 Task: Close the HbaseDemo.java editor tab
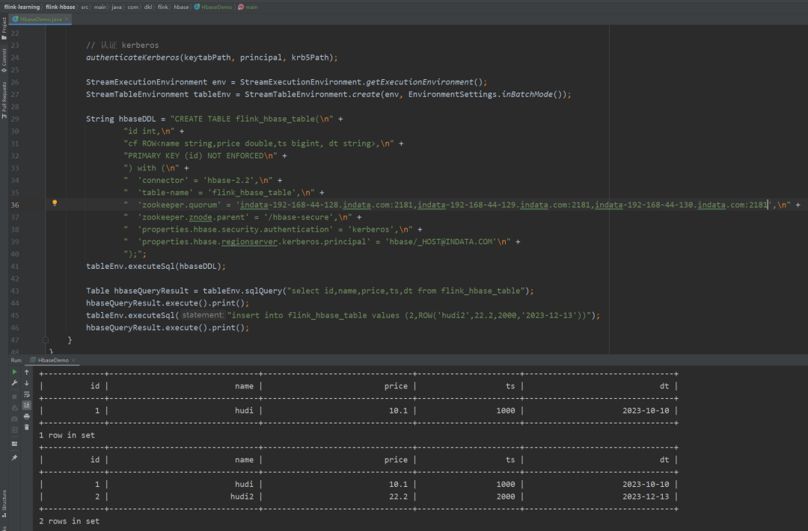[68, 19]
